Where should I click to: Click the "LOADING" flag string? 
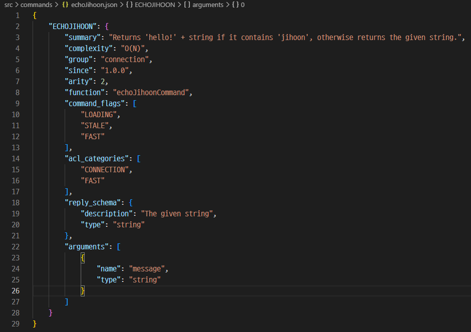(99, 115)
